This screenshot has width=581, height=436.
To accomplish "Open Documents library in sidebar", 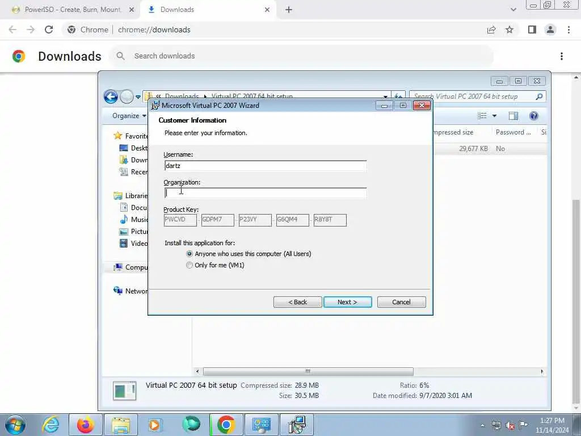I will 133,207.
